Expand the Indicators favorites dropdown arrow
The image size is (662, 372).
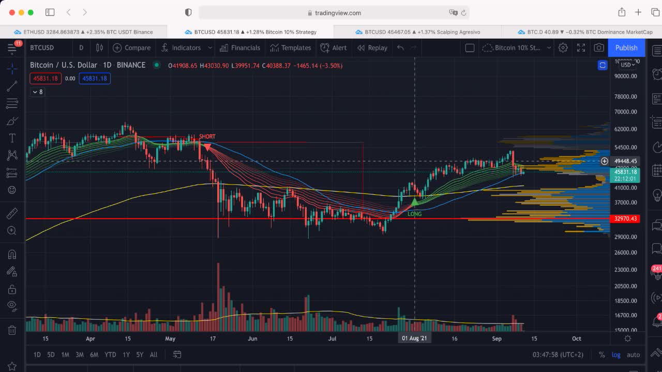[x=210, y=48]
